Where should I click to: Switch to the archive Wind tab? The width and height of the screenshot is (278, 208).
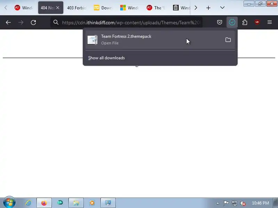pos(182,8)
